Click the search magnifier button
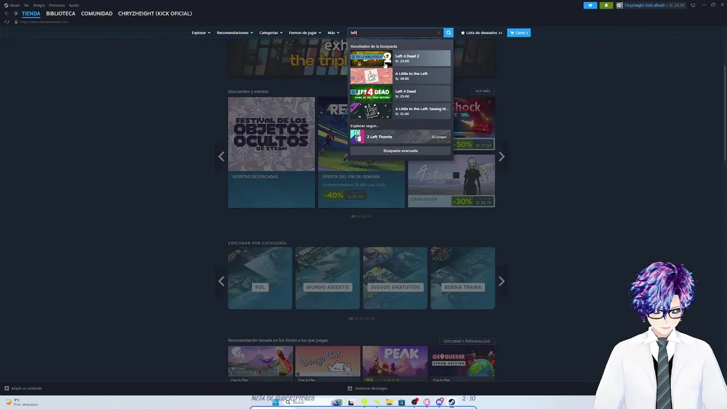Viewport: 727px width, 409px height. [x=448, y=32]
